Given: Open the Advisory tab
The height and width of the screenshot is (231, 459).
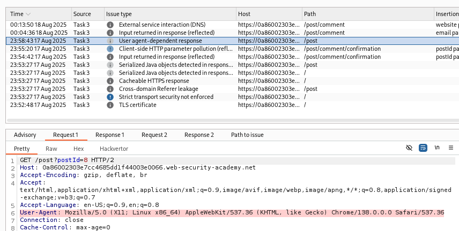Looking at the screenshot, I should [x=25, y=135].
